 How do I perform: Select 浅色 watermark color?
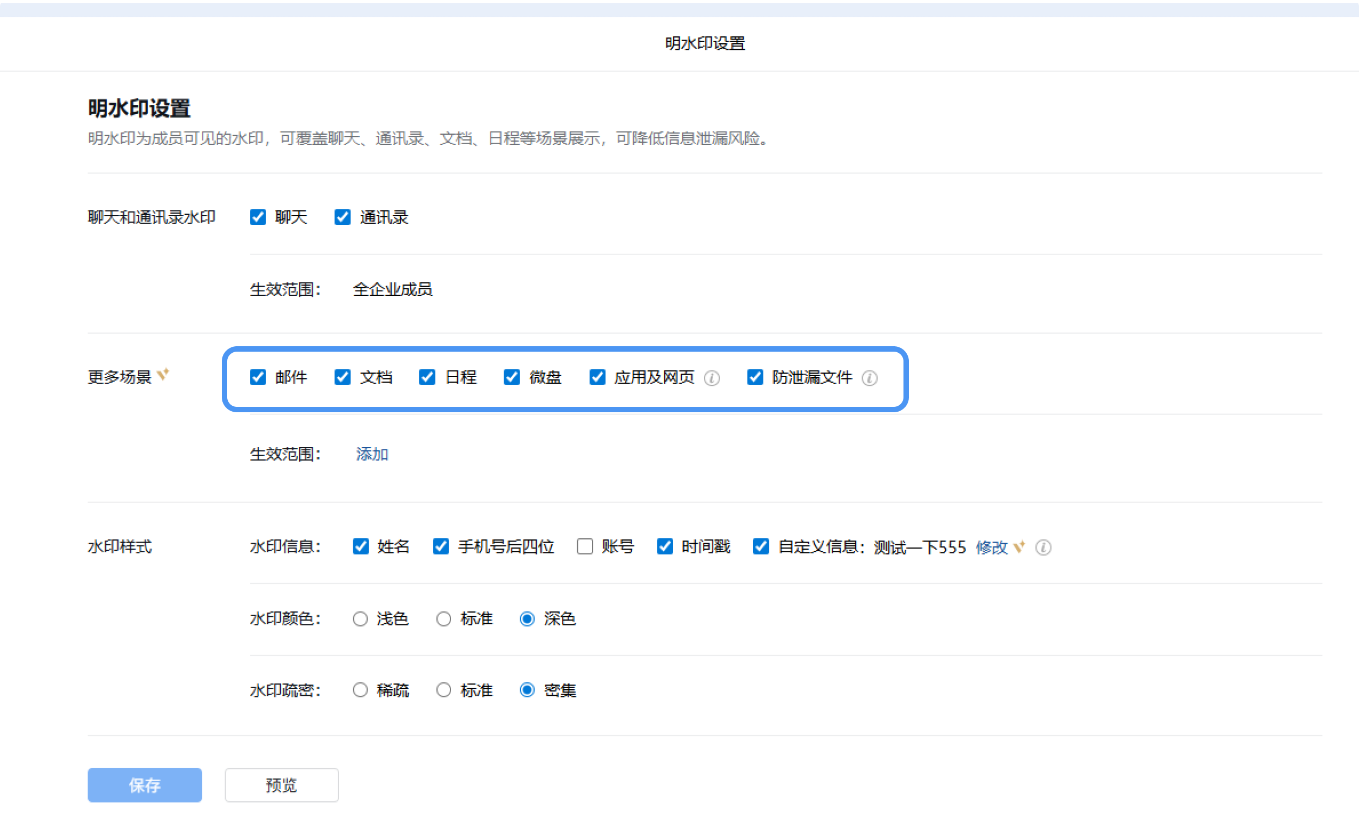[x=360, y=619]
